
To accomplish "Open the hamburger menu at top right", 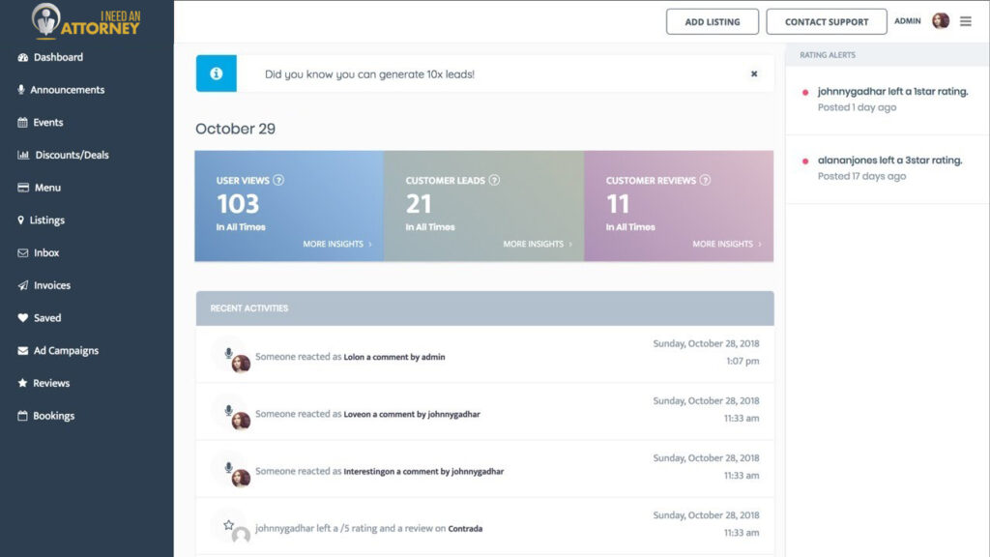I will 966,21.
